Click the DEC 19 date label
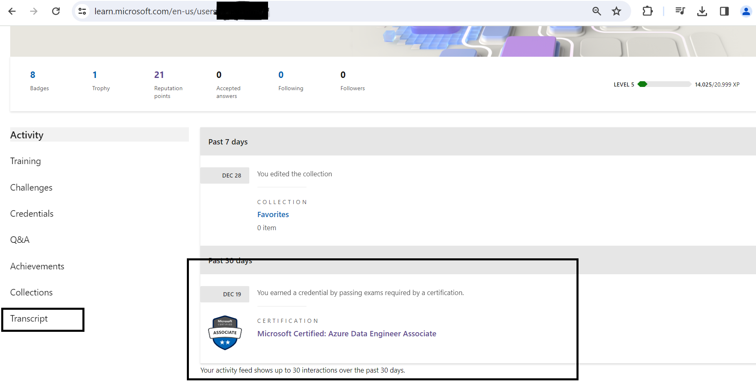This screenshot has width=756, height=382. (225, 294)
